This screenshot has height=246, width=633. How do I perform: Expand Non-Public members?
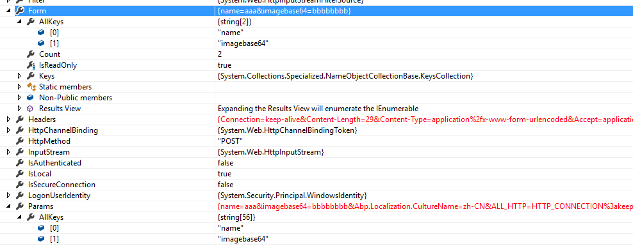pyautogui.click(x=19, y=98)
